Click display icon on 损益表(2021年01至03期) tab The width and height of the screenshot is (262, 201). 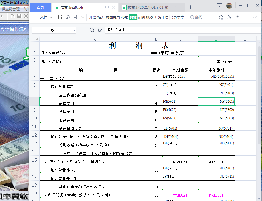point(174,7)
